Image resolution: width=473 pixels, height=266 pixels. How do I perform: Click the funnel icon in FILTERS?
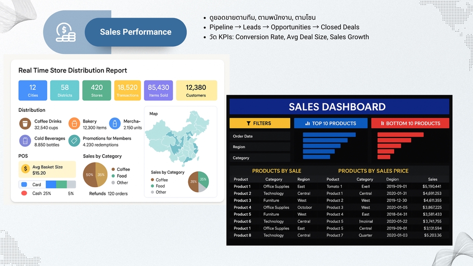247,123
